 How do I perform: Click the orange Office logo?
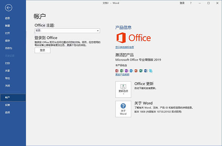coord(134,38)
